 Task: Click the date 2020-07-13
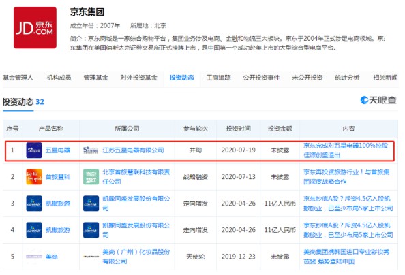point(239,177)
